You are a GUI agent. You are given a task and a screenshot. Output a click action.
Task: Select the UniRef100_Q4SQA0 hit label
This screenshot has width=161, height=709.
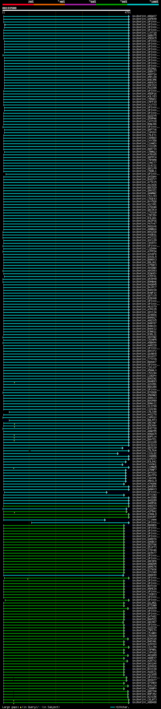coord(144,177)
